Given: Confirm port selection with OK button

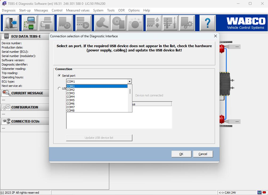Looking at the screenshot, I should tap(181, 154).
